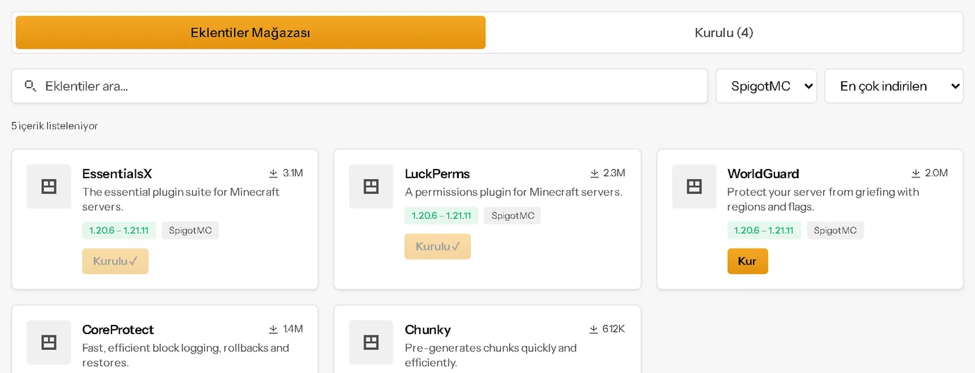Click the download icon beside 1.4M

pos(273,329)
